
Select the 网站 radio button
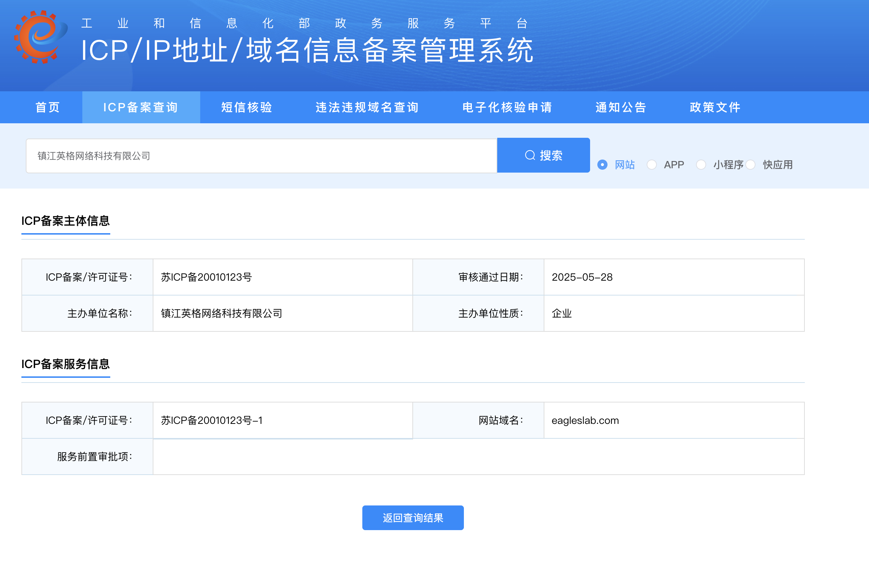coord(602,165)
